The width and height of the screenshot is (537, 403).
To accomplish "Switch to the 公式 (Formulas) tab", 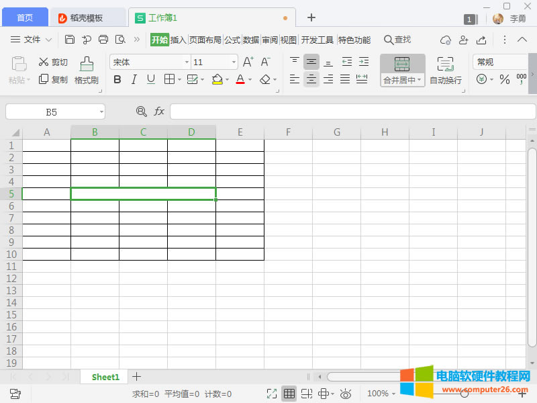I will tap(232, 40).
